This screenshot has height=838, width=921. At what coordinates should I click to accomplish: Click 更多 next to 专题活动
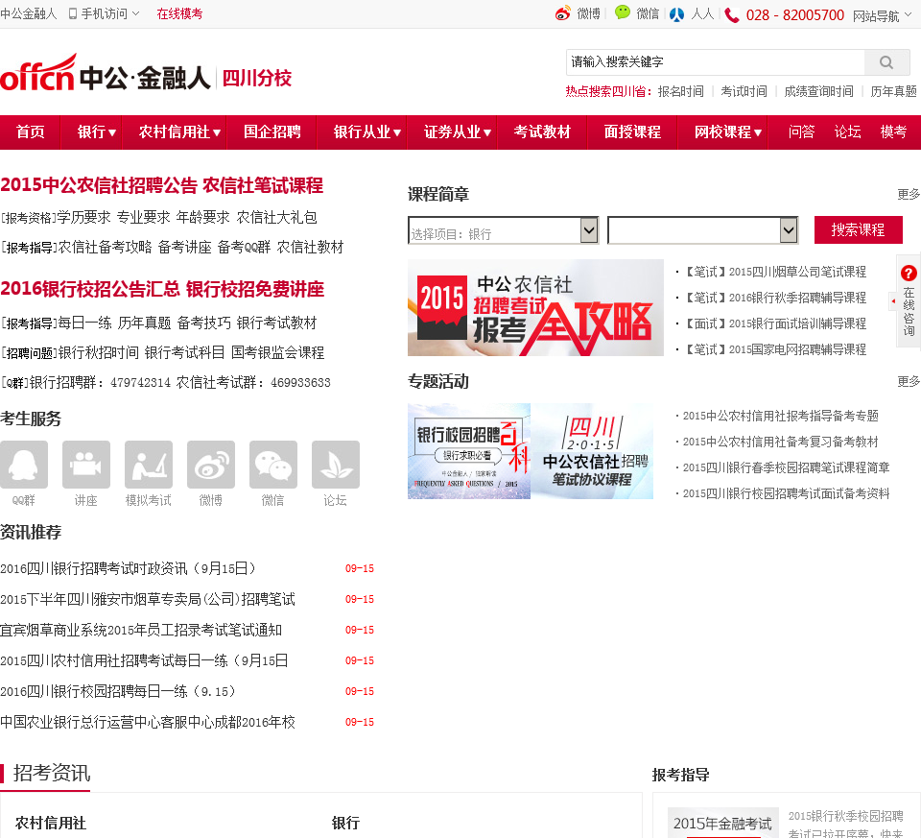[x=909, y=382]
